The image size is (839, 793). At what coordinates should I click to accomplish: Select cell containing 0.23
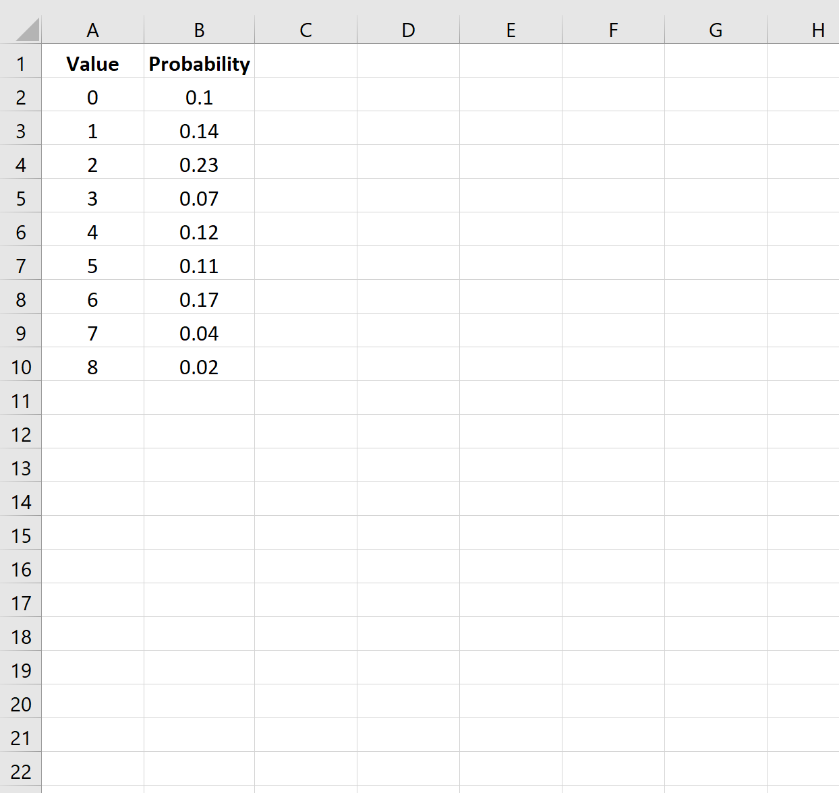[200, 165]
